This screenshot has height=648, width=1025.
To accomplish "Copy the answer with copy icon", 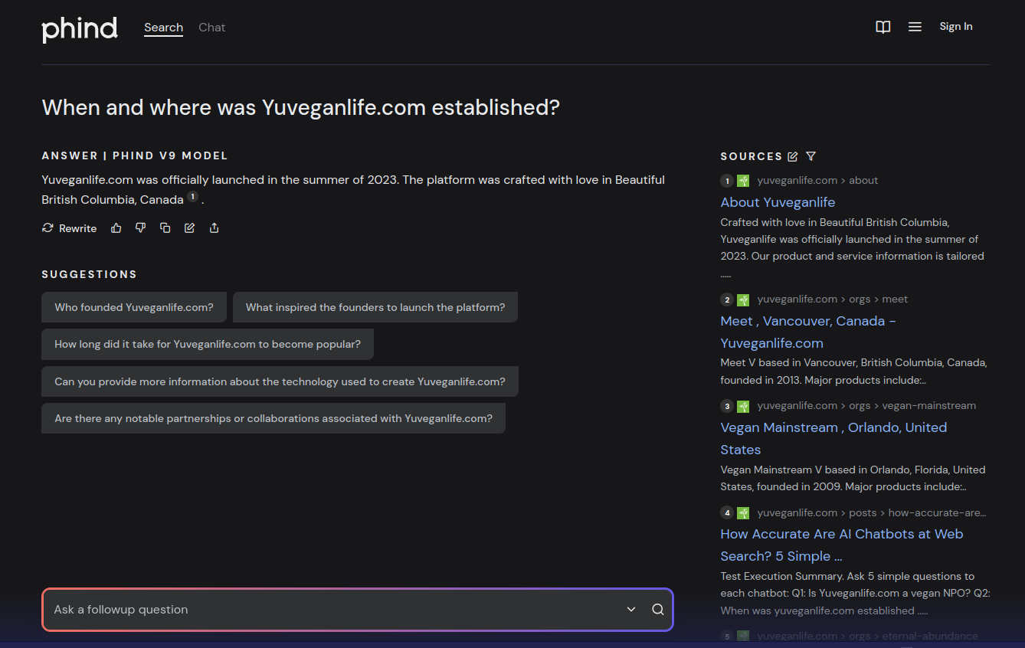I will pyautogui.click(x=165, y=227).
